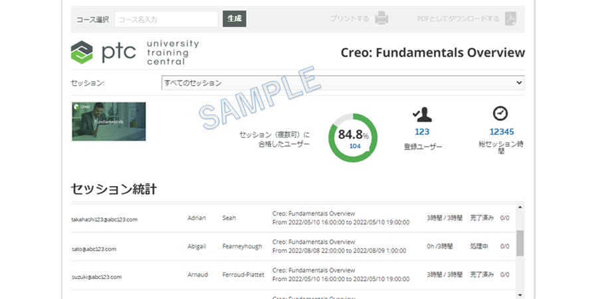Click the printer icon
Image resolution: width=598 pixels, height=299 pixels.
click(381, 19)
